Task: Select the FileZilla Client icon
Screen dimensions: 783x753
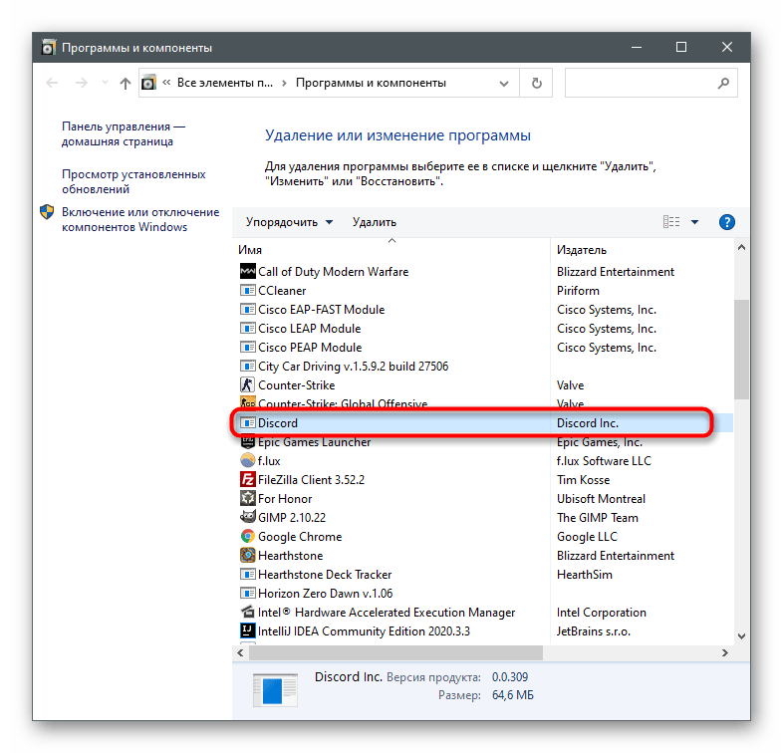Action: (x=248, y=479)
